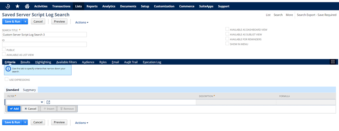Open the Setup menu
This screenshot has width=339, height=131.
click(x=145, y=6)
